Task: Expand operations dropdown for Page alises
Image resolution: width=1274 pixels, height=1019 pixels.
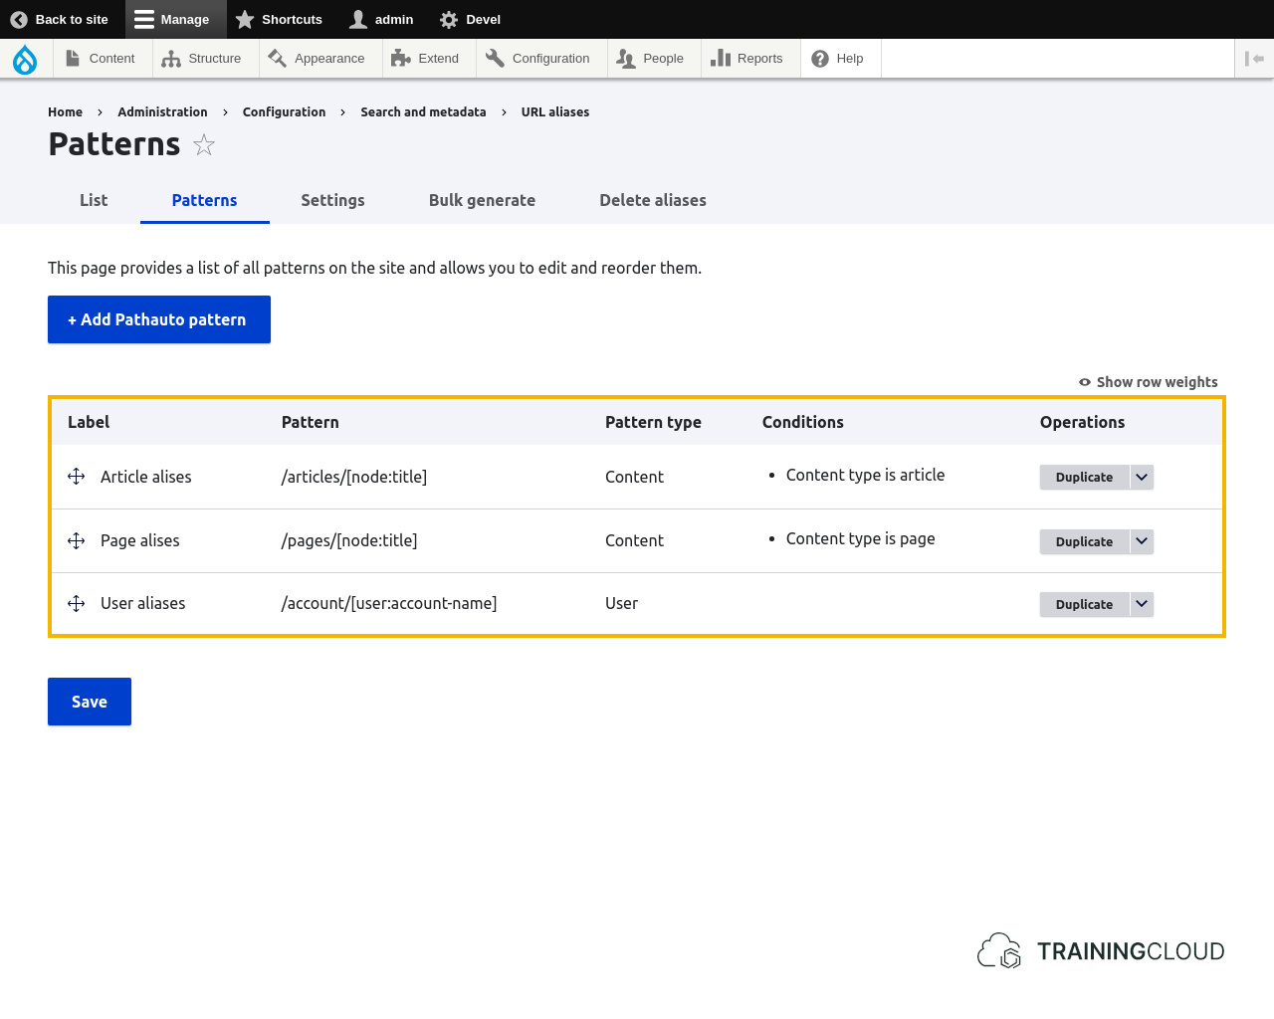Action: pyautogui.click(x=1142, y=541)
